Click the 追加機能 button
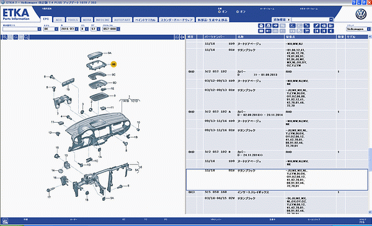 [281, 19]
